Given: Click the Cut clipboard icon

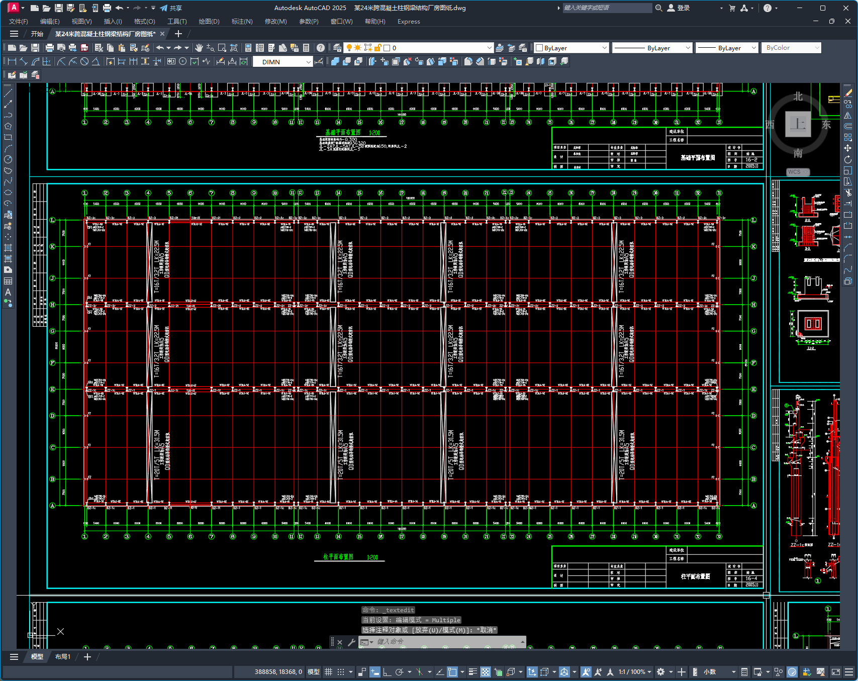Looking at the screenshot, I should (x=99, y=48).
